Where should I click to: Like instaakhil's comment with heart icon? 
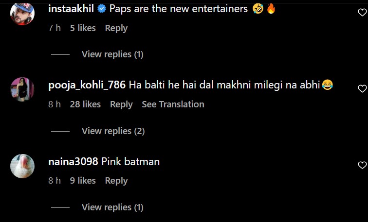[x=362, y=13]
